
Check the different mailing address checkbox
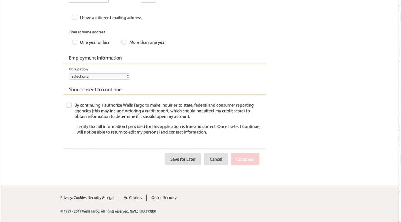[x=75, y=18]
